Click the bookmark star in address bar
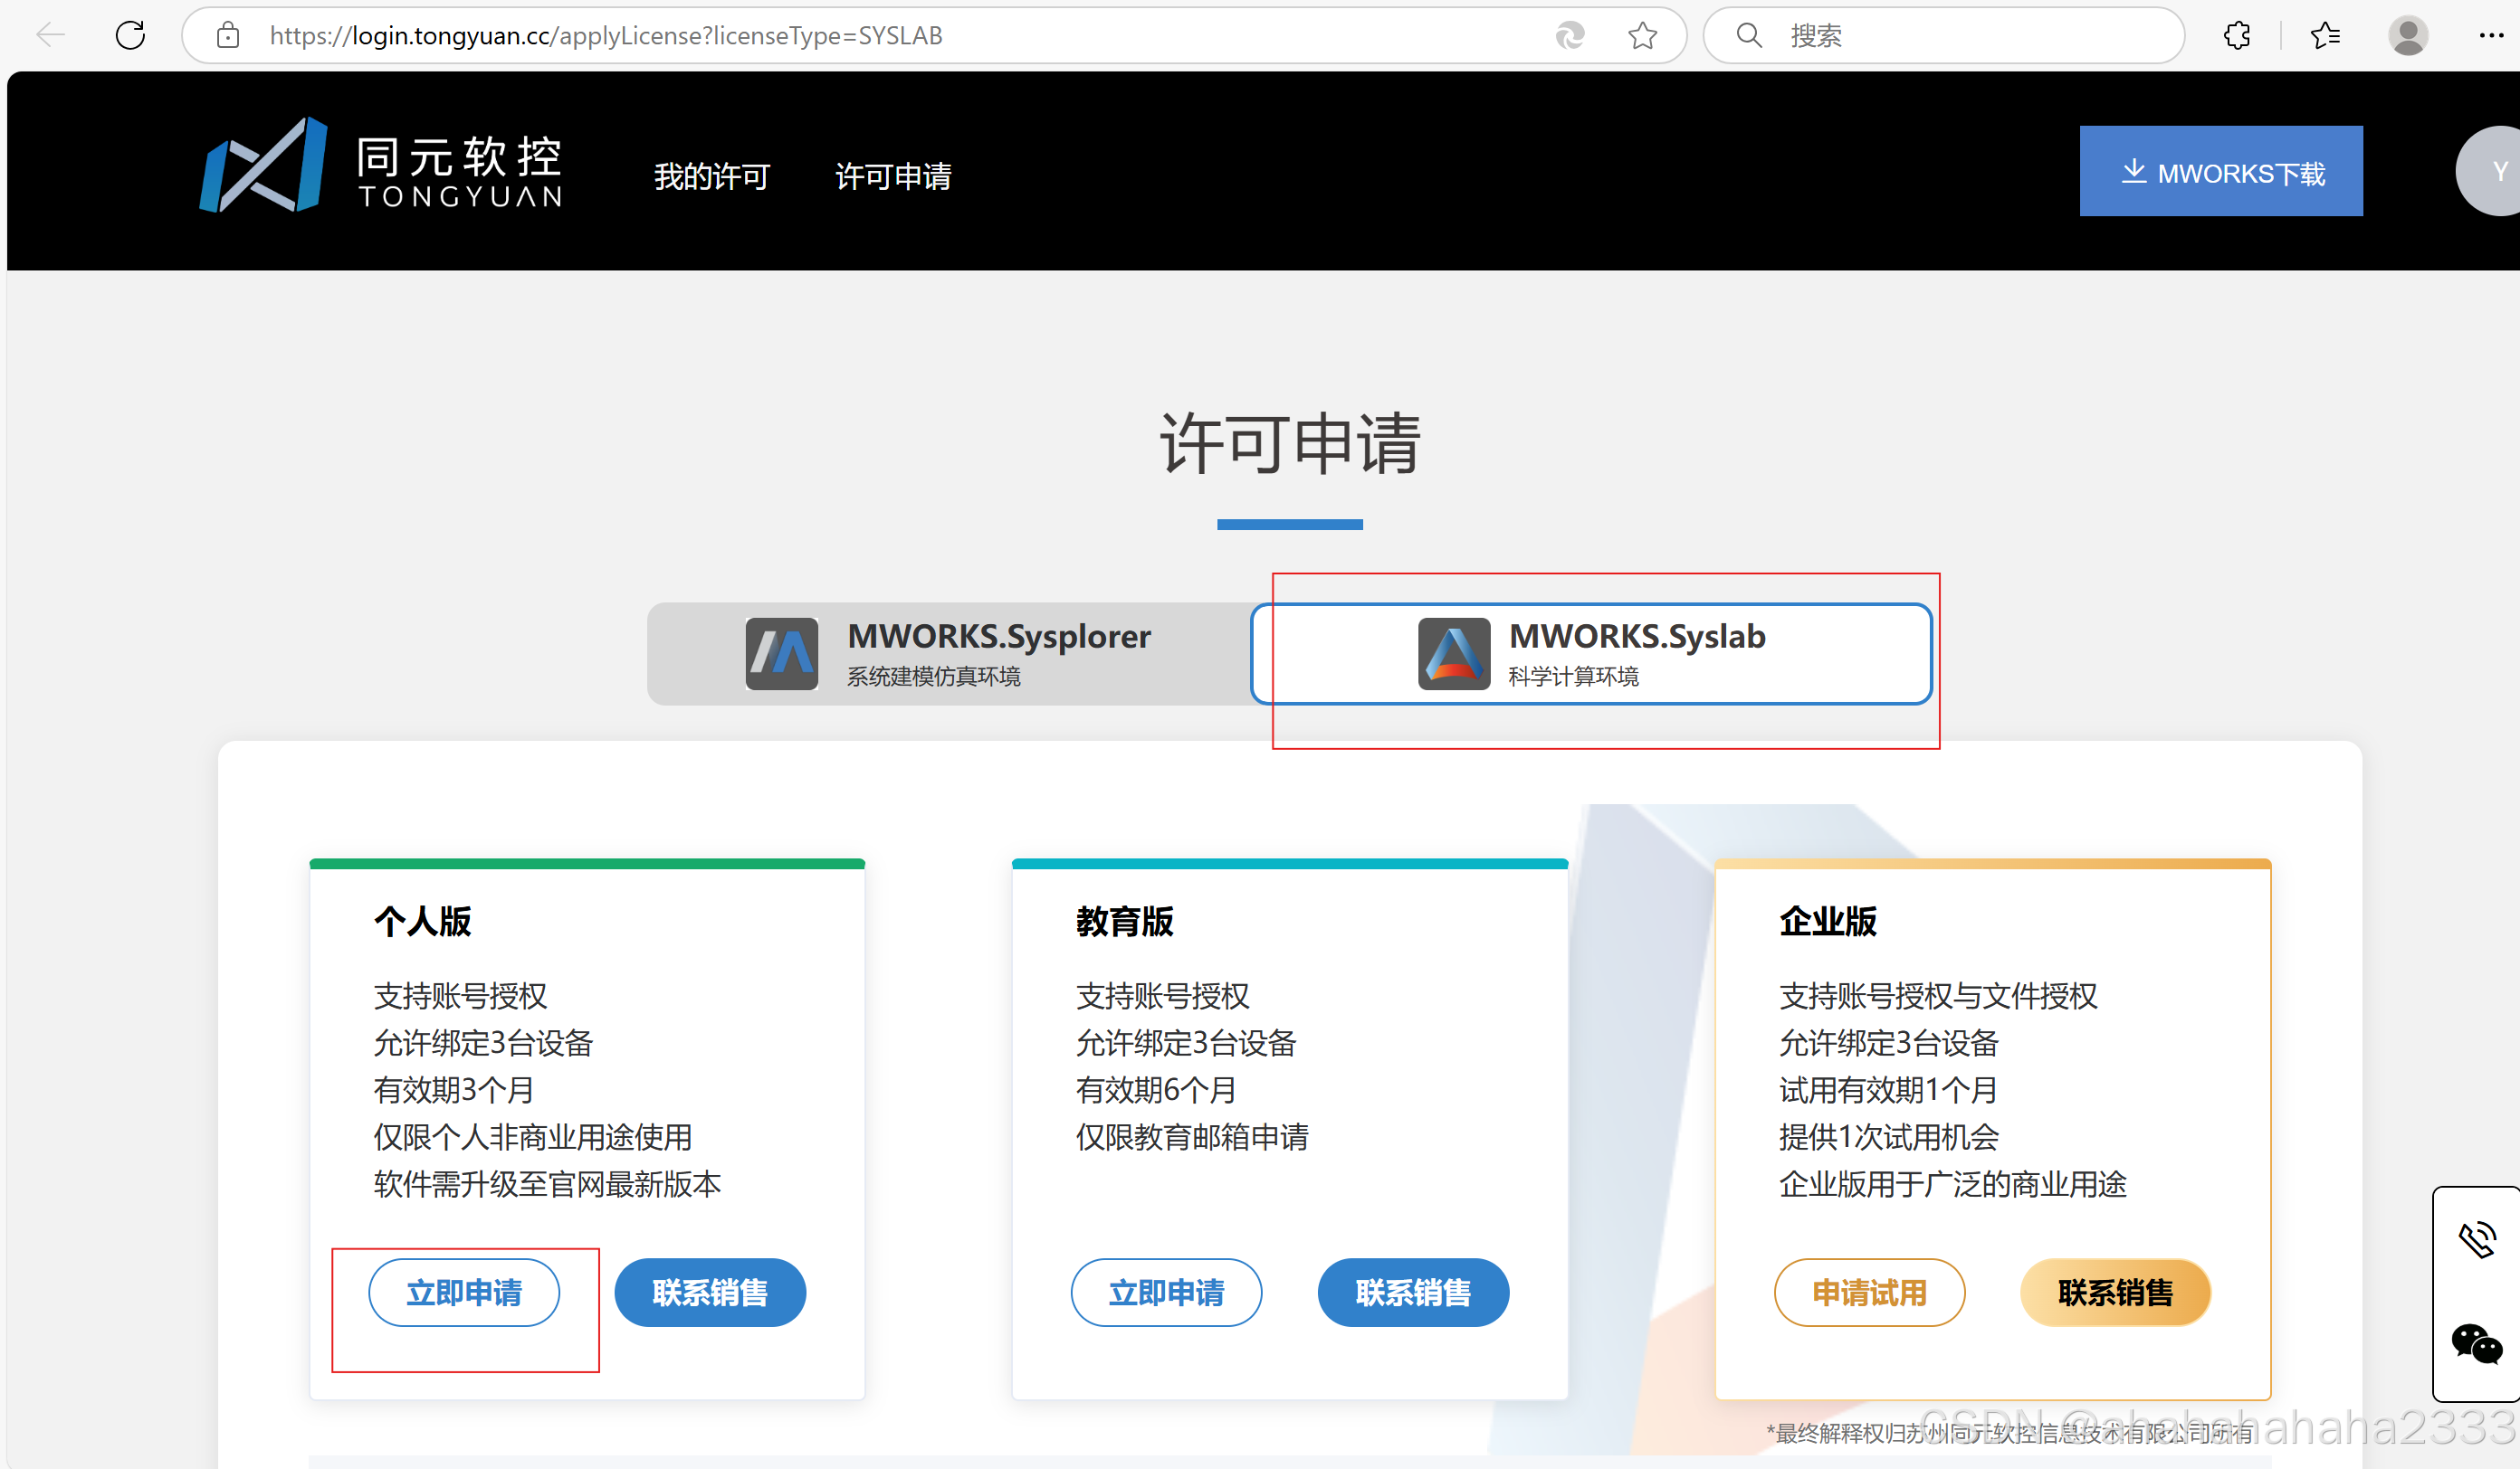The width and height of the screenshot is (2520, 1469). pos(1642,36)
